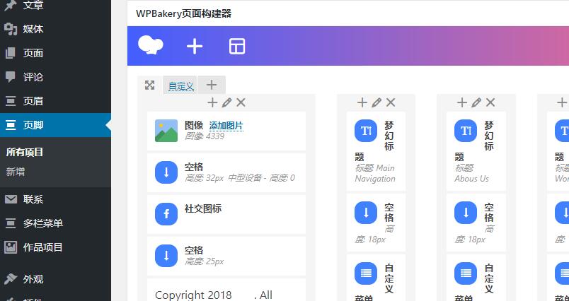The height and width of the screenshot is (301, 569).
Task: Open the templates layout icon
Action: coord(237,47)
